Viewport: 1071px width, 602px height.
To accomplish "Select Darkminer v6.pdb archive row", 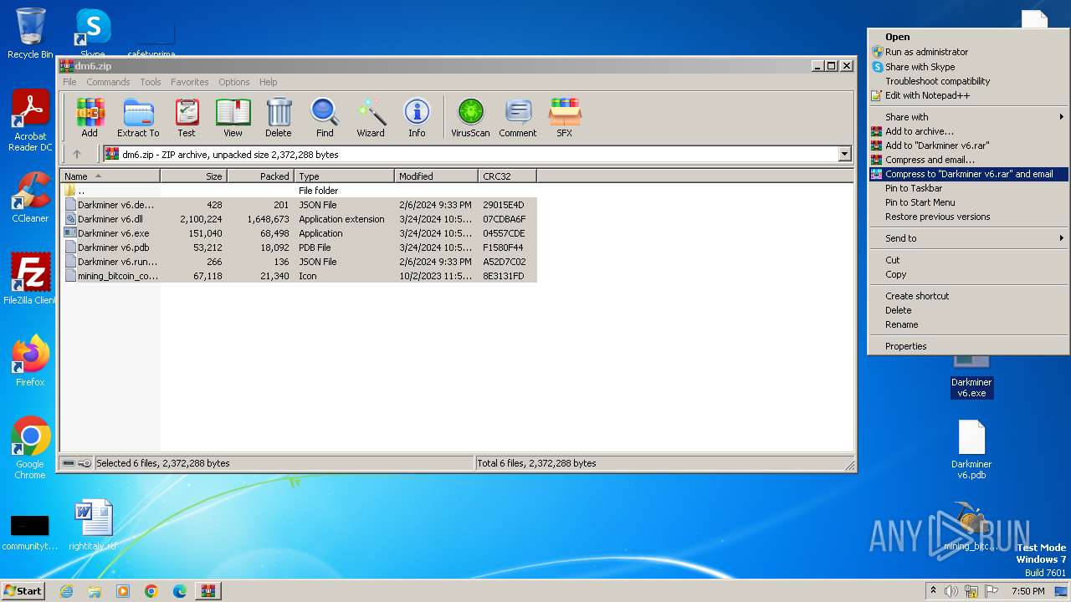I will [x=299, y=247].
